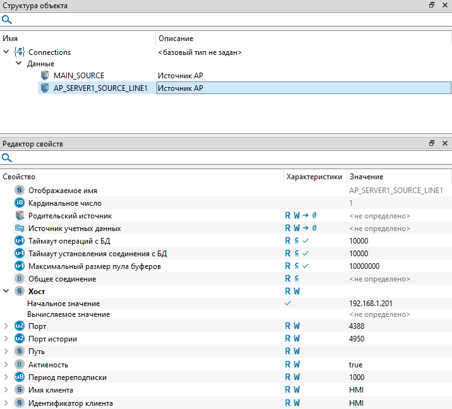Click the search icon in Структура объекта panel
This screenshot has width=452, height=409.
click(x=7, y=19)
